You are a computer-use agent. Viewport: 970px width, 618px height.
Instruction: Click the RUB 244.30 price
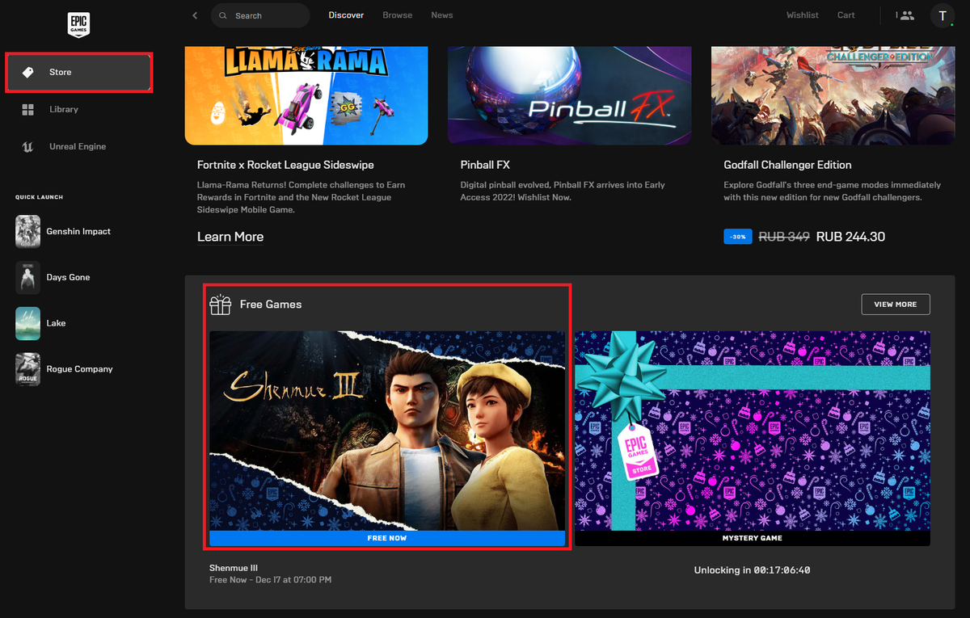(850, 237)
